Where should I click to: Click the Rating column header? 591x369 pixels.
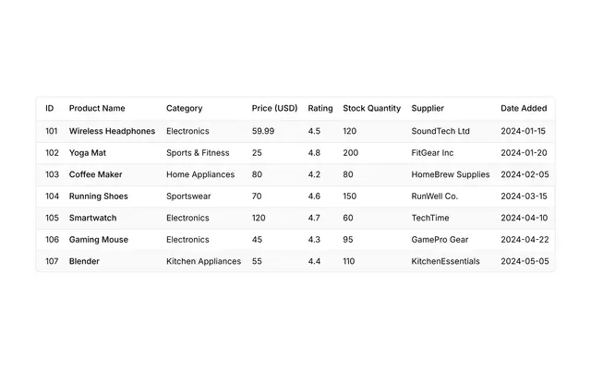pos(320,109)
